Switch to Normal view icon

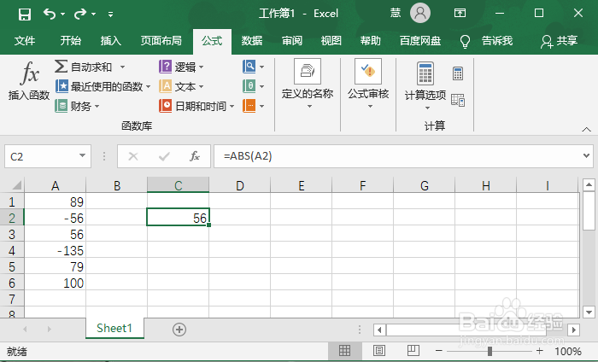click(x=344, y=350)
